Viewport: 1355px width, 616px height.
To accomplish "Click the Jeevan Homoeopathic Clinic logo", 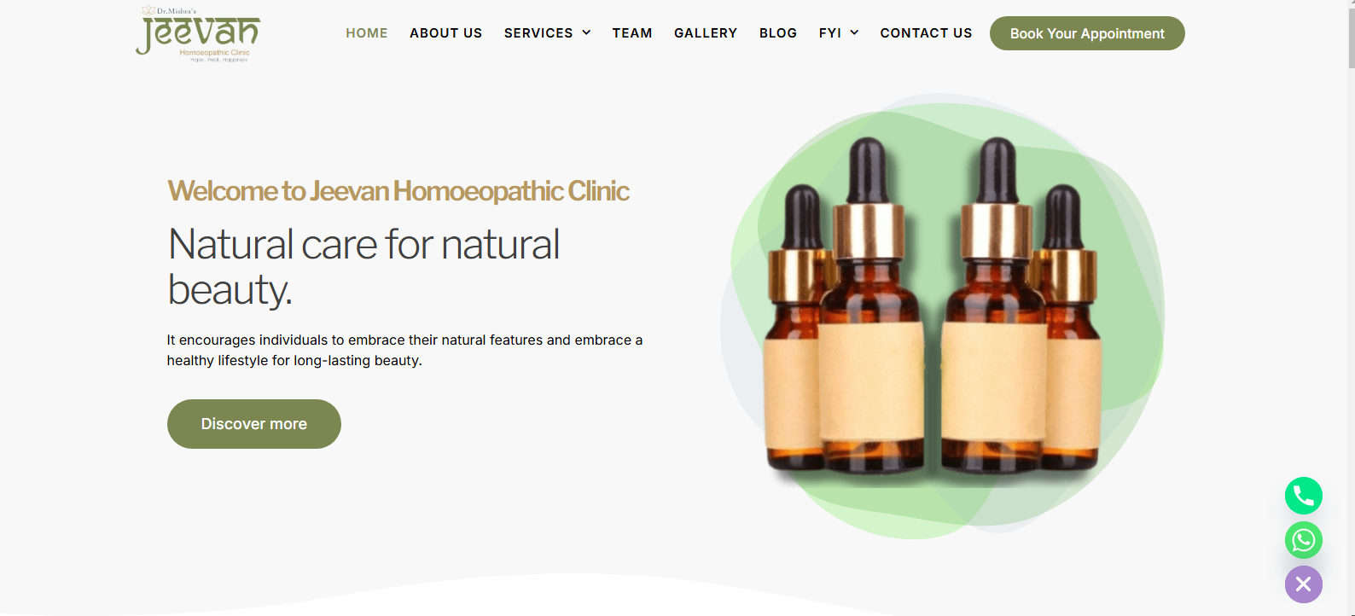I will click(x=198, y=34).
